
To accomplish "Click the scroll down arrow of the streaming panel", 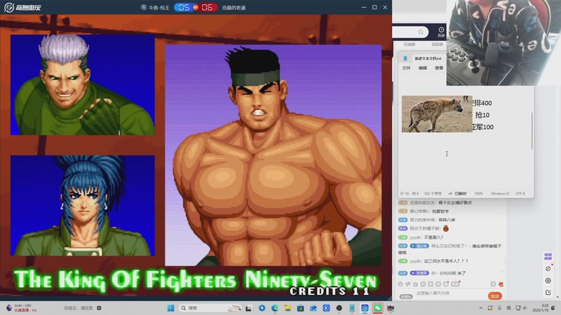I will pyautogui.click(x=557, y=297).
